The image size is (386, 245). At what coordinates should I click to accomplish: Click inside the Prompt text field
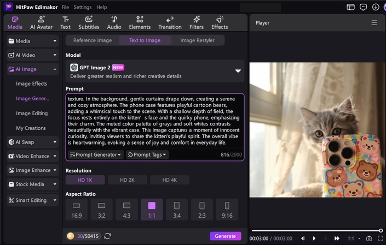(155, 121)
